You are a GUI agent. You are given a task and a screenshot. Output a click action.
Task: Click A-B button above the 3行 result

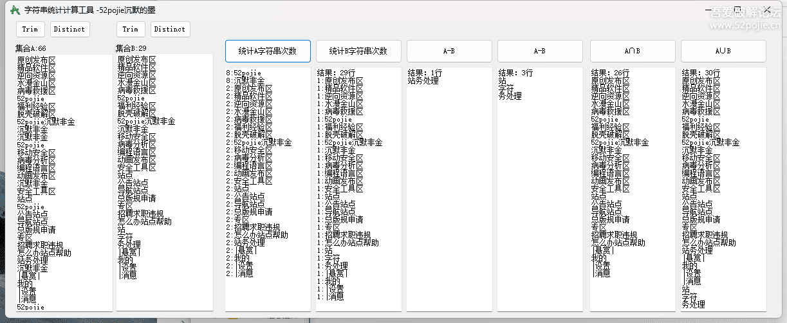[540, 51]
